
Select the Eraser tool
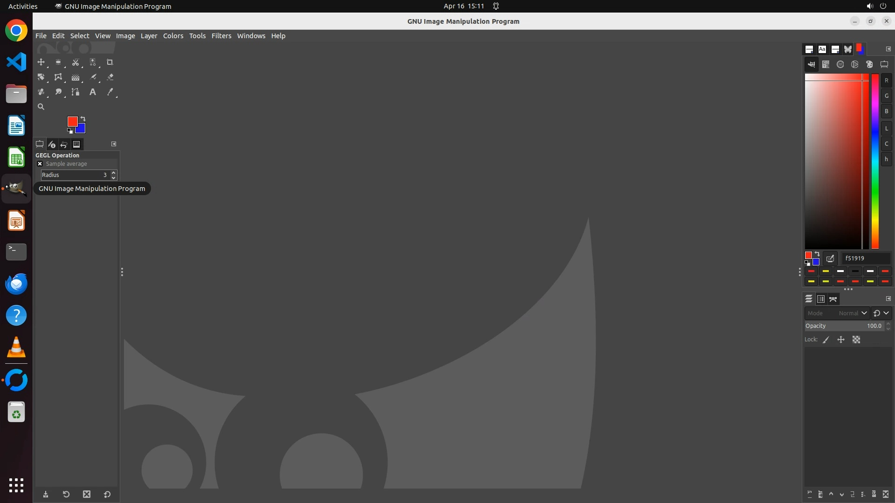point(110,77)
